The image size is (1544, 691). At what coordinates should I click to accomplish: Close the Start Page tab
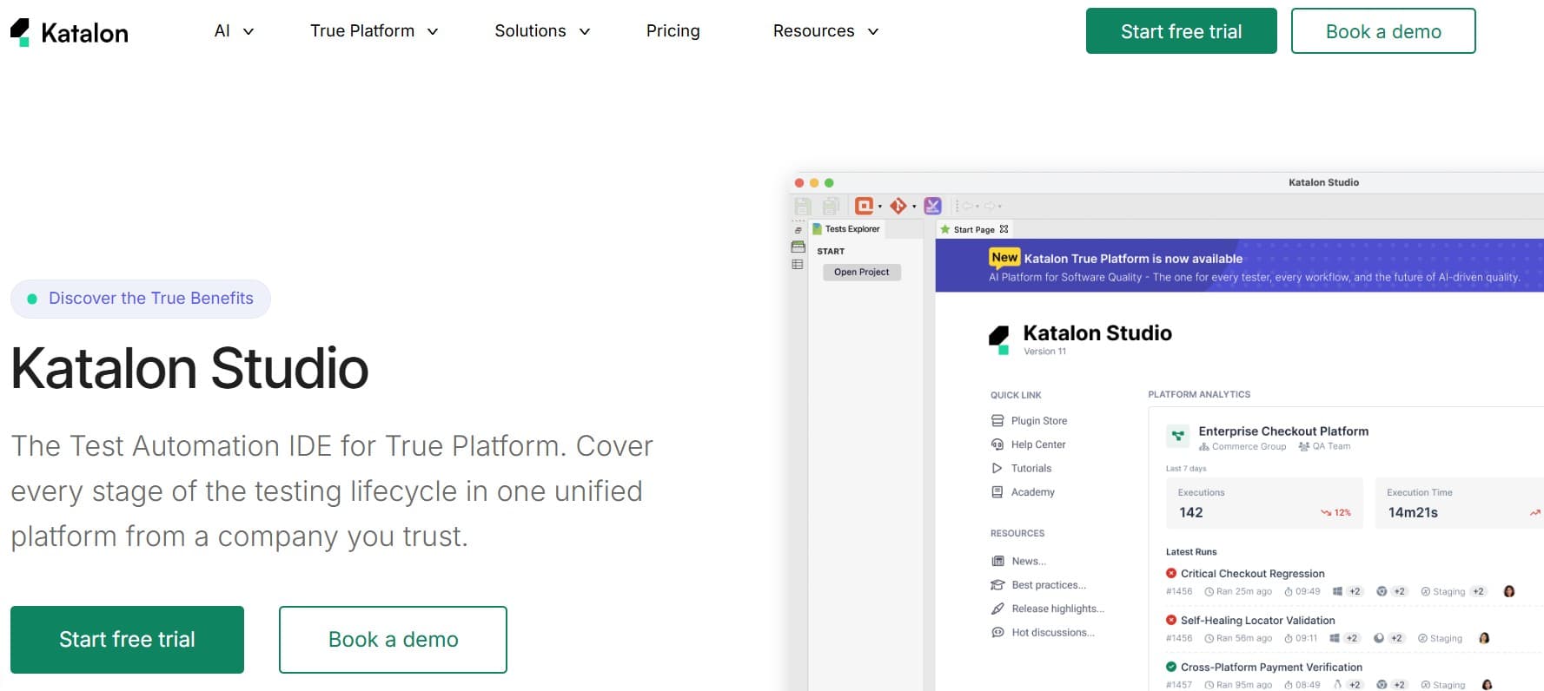1004,229
